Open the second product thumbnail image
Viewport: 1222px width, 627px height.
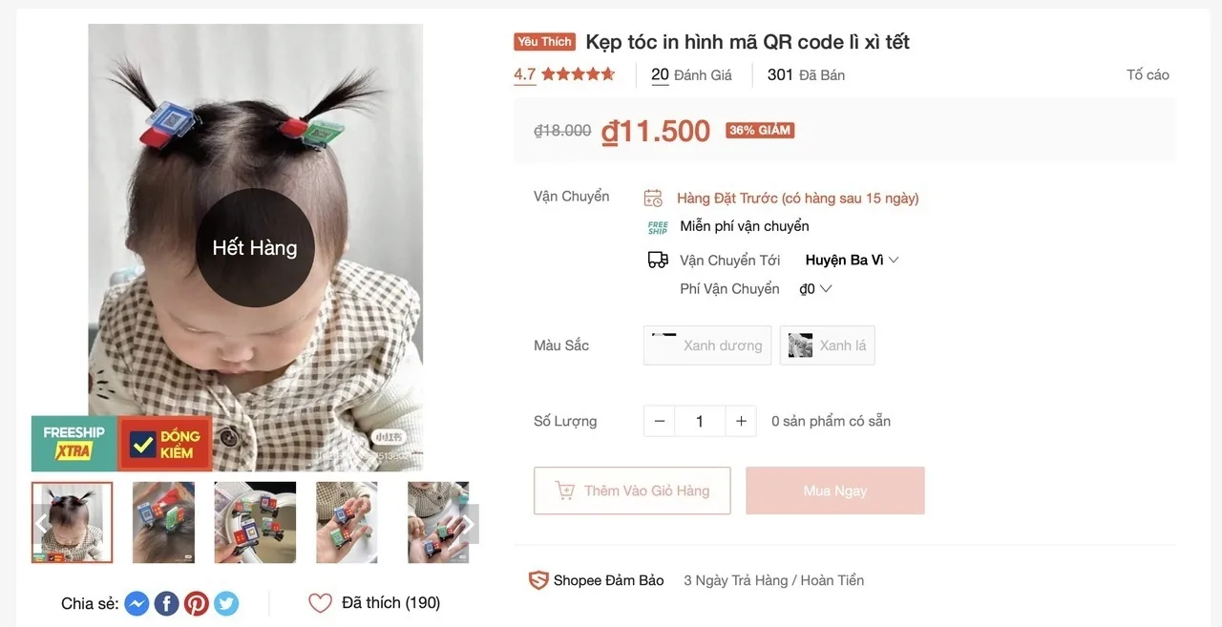(163, 522)
